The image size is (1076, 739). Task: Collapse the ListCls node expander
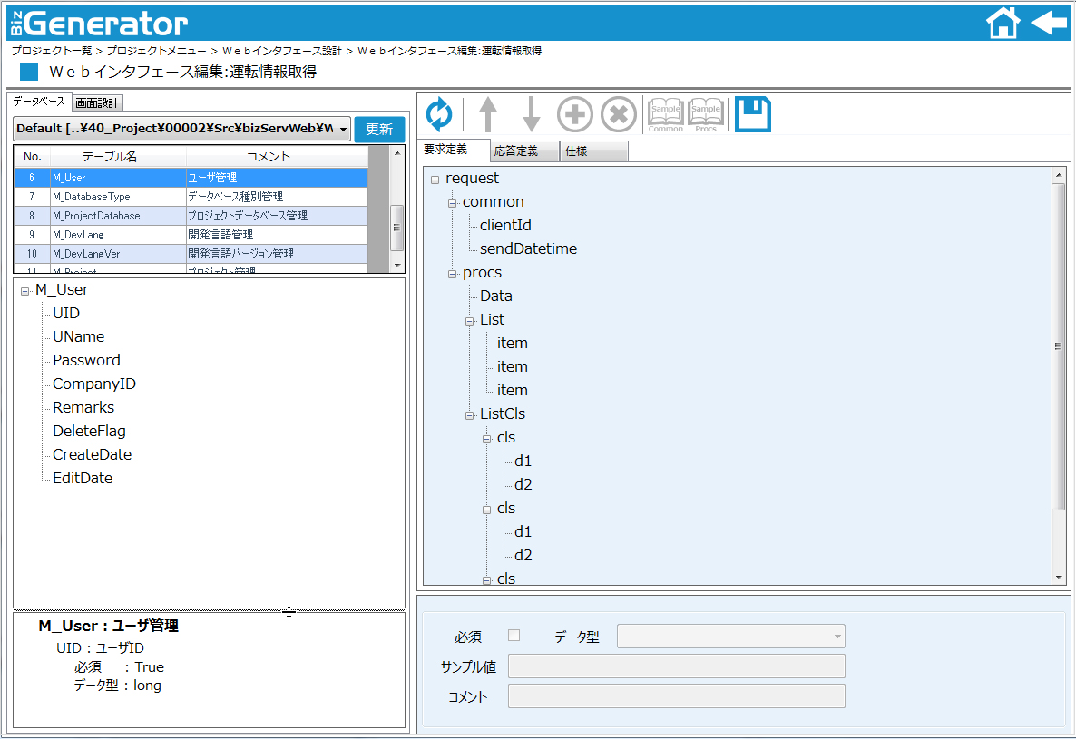pyautogui.click(x=469, y=415)
